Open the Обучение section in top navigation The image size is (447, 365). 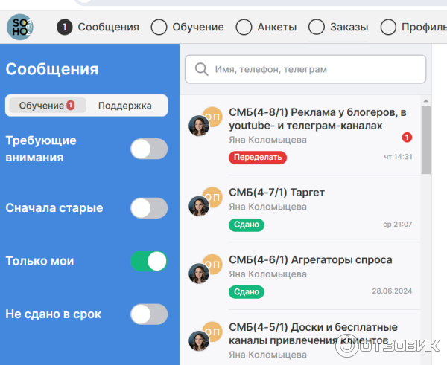coord(188,28)
